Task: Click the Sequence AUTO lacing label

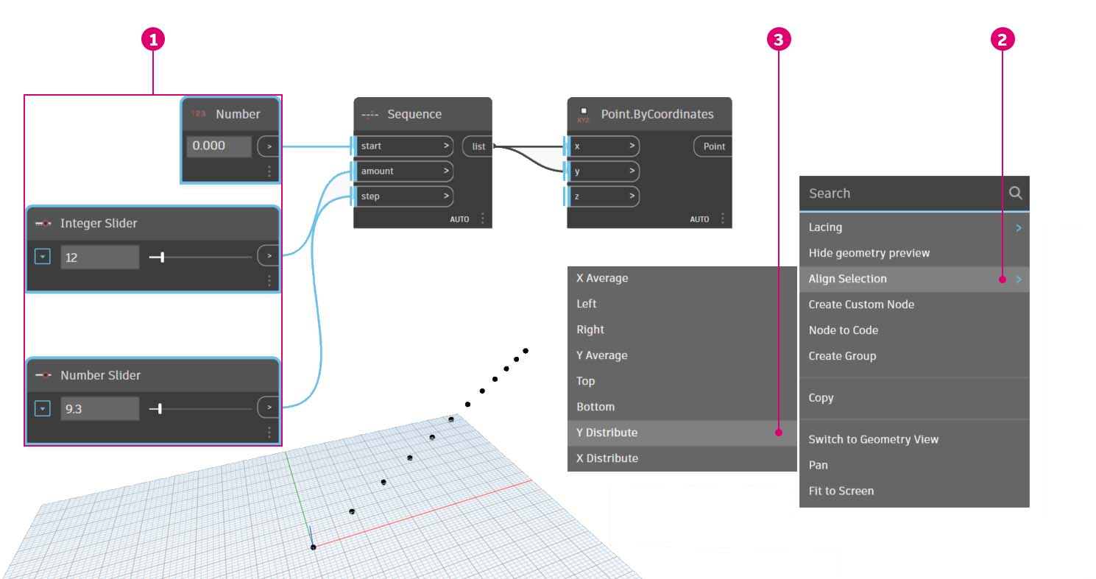Action: click(x=459, y=219)
